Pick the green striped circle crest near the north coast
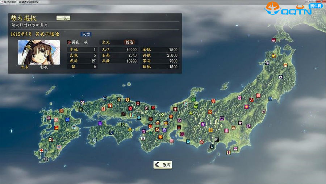 [196, 106]
